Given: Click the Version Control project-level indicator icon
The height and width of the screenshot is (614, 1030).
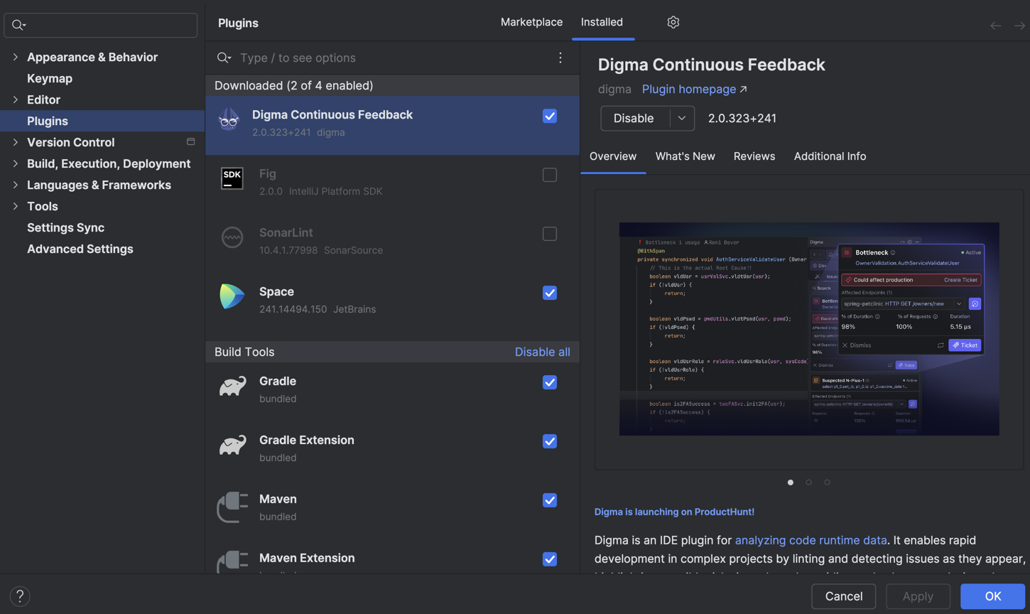Looking at the screenshot, I should coord(190,142).
